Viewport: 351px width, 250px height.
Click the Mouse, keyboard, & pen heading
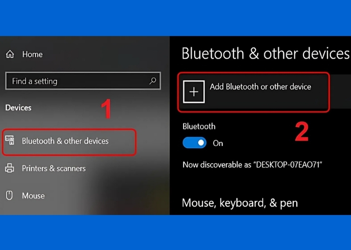point(240,203)
